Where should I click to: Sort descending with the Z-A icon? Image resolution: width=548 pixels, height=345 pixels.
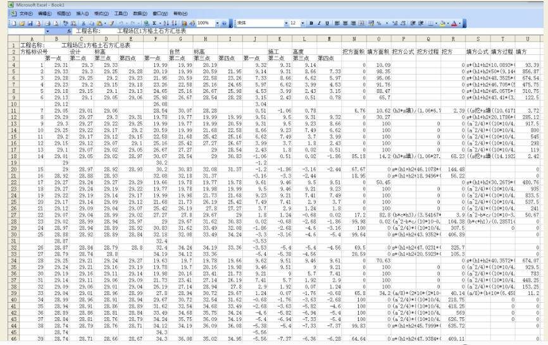coord(174,23)
